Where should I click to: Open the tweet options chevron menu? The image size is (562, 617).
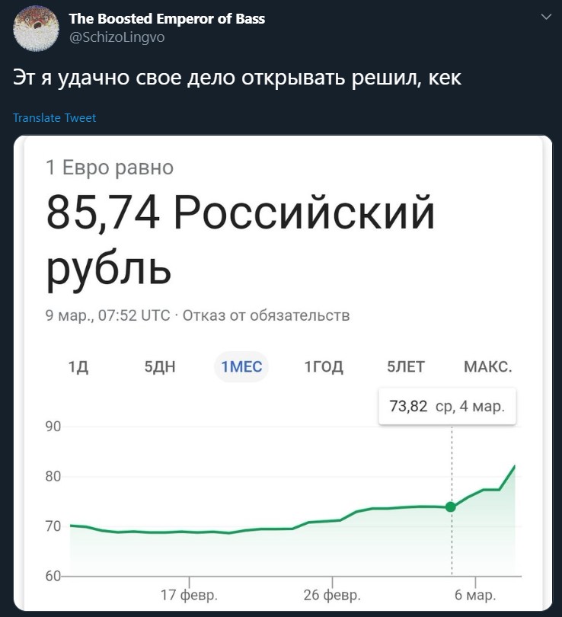546,17
